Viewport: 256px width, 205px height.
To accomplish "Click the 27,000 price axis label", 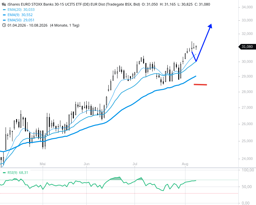I will tap(247, 108).
